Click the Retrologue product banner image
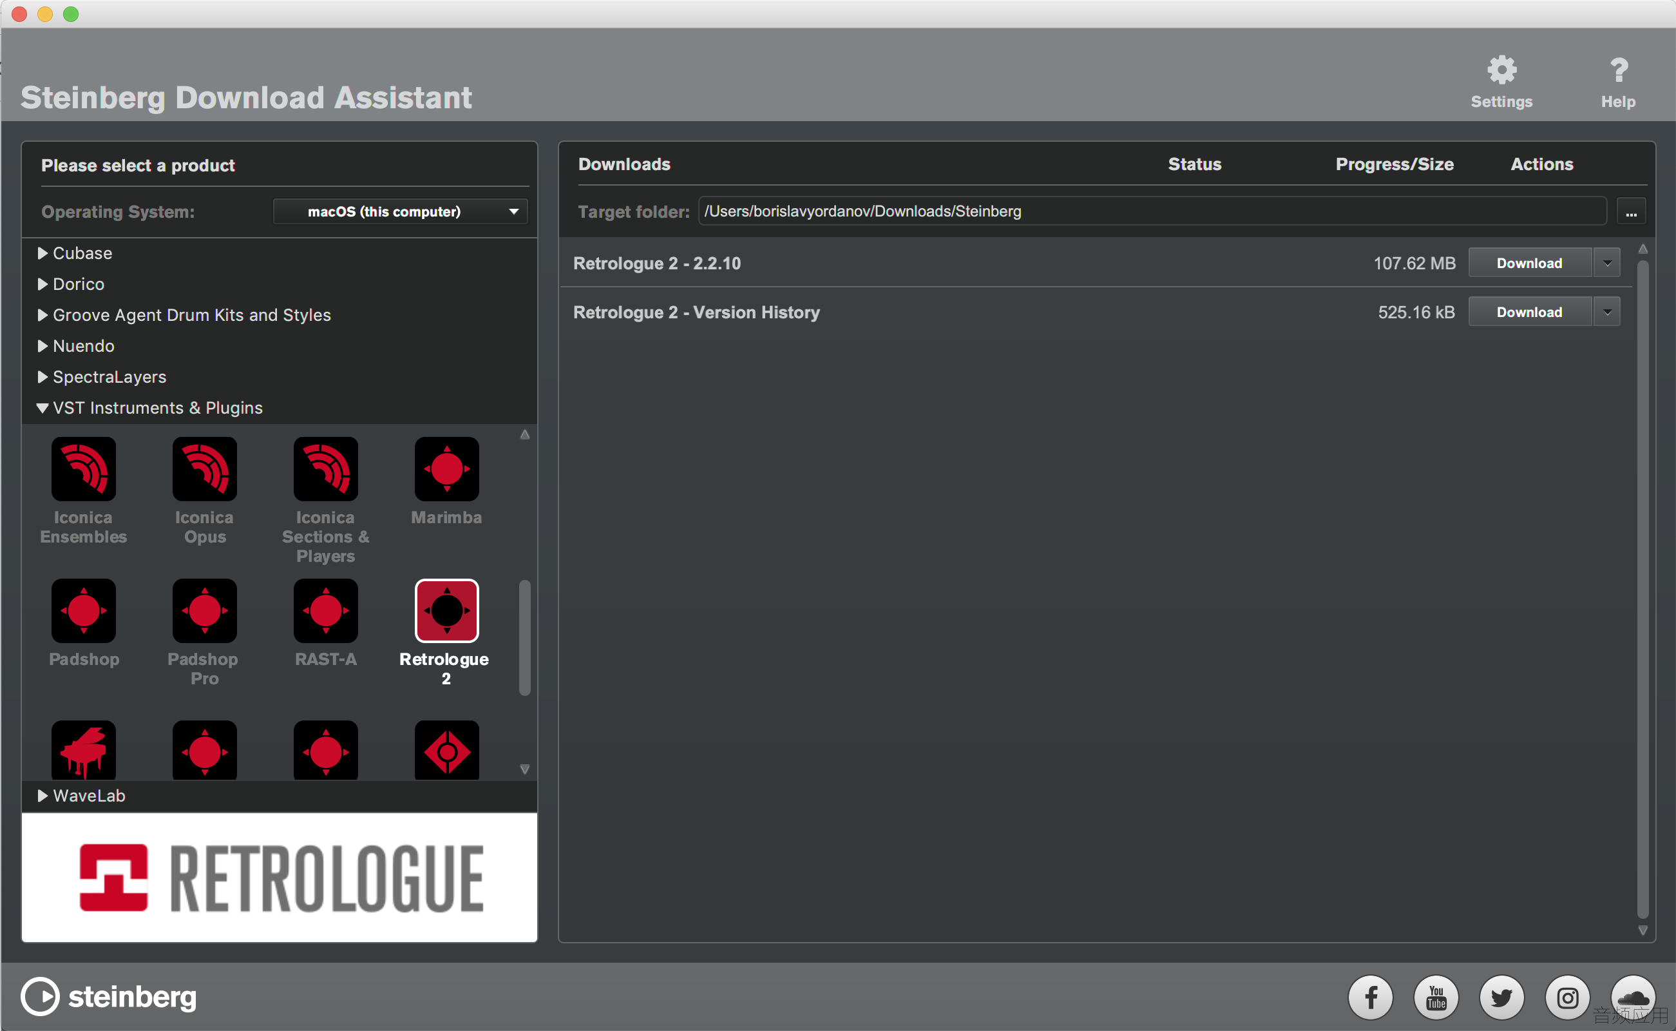Viewport: 1676px width, 1031px height. pos(280,878)
